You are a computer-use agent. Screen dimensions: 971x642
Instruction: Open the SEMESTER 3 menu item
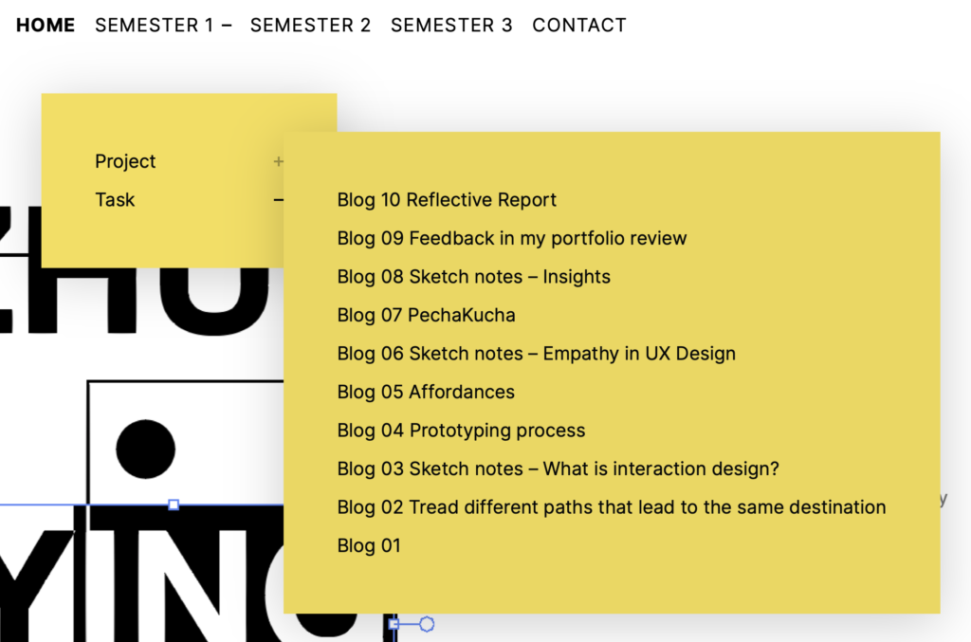click(451, 26)
